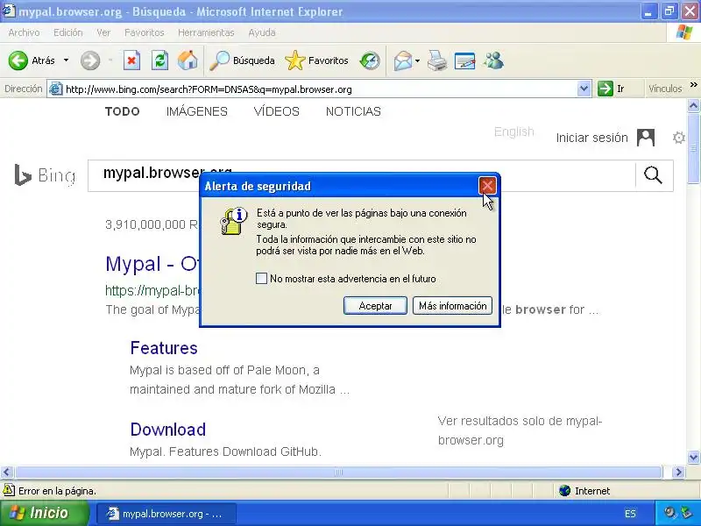701x526 pixels.
Task: Open the Favoritos star panel
Action: click(x=316, y=60)
